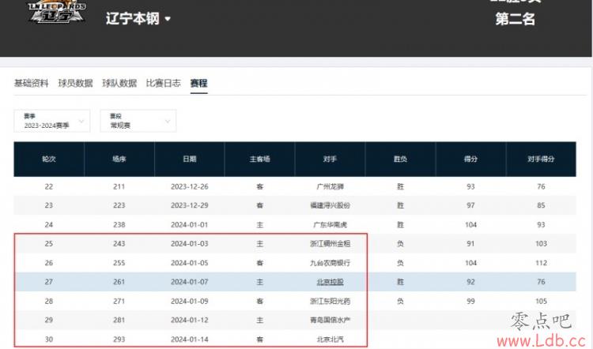The image size is (593, 349).
Task: Click the 对手 column header
Action: (330, 159)
